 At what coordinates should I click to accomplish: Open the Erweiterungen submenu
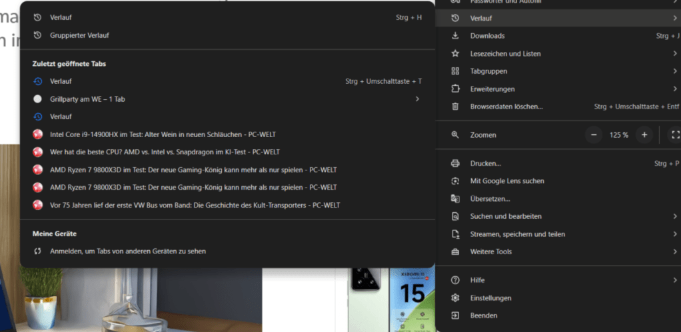tap(558, 89)
